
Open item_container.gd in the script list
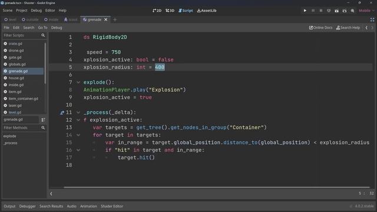tap(24, 98)
